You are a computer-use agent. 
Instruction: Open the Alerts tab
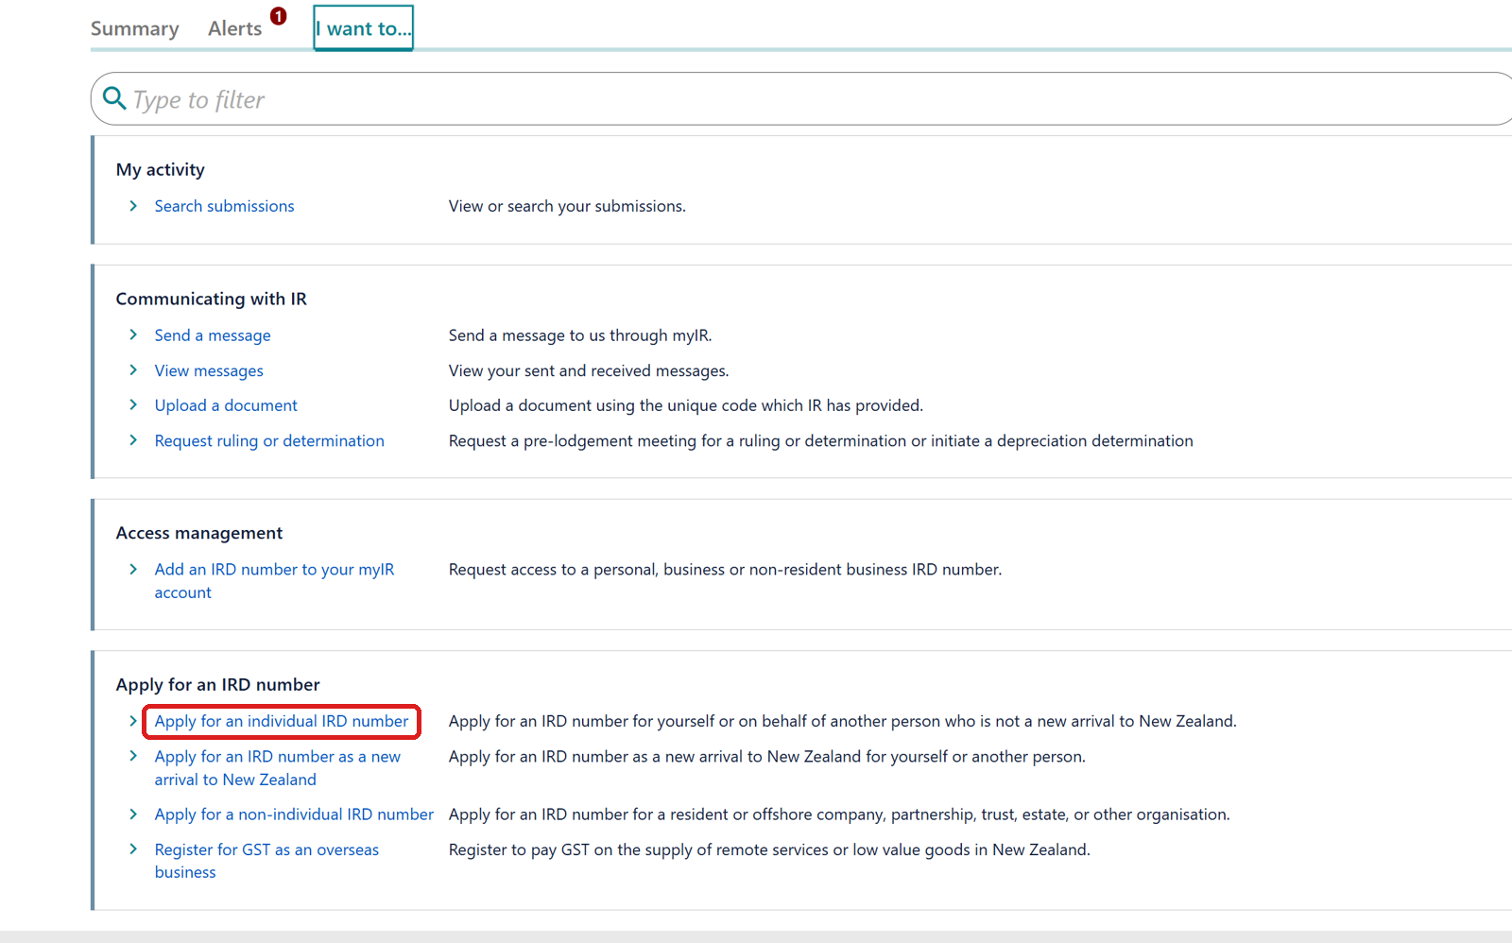[x=235, y=29]
